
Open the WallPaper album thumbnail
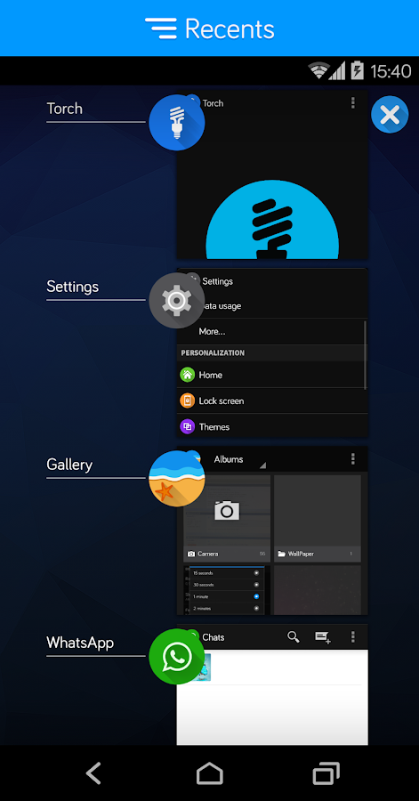click(x=318, y=519)
